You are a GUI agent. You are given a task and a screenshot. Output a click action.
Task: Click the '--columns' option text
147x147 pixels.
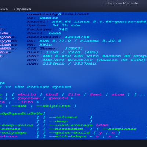tap(63, 117)
